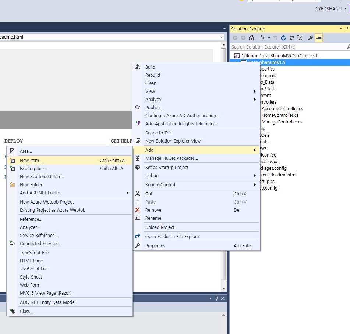The width and height of the screenshot is (350, 334).
Task: Click the Properties wrench icon in context menu
Action: [x=138, y=245]
